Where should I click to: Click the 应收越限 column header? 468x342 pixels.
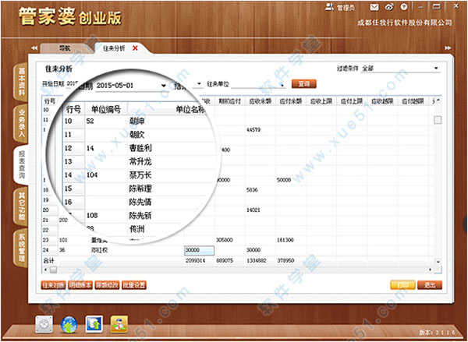pos(382,101)
